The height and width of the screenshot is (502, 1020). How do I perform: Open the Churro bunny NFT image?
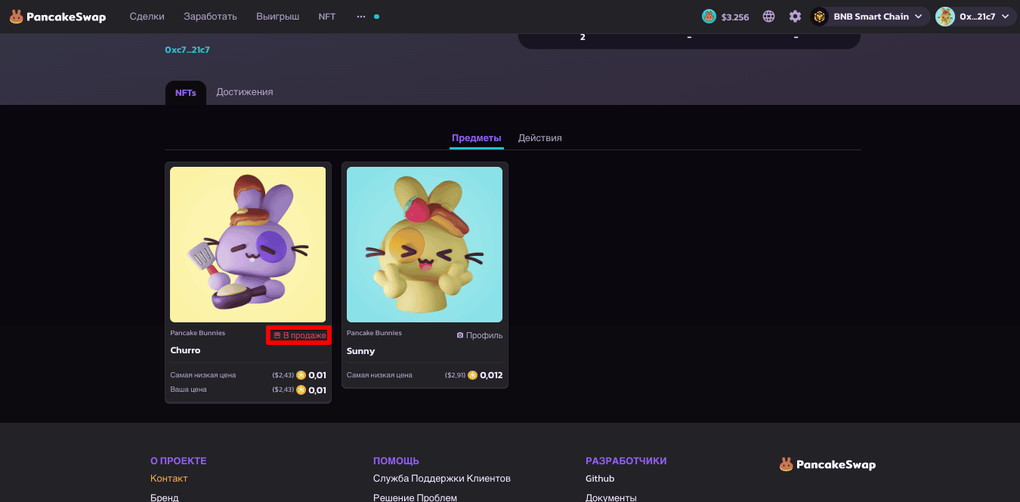coord(248,245)
